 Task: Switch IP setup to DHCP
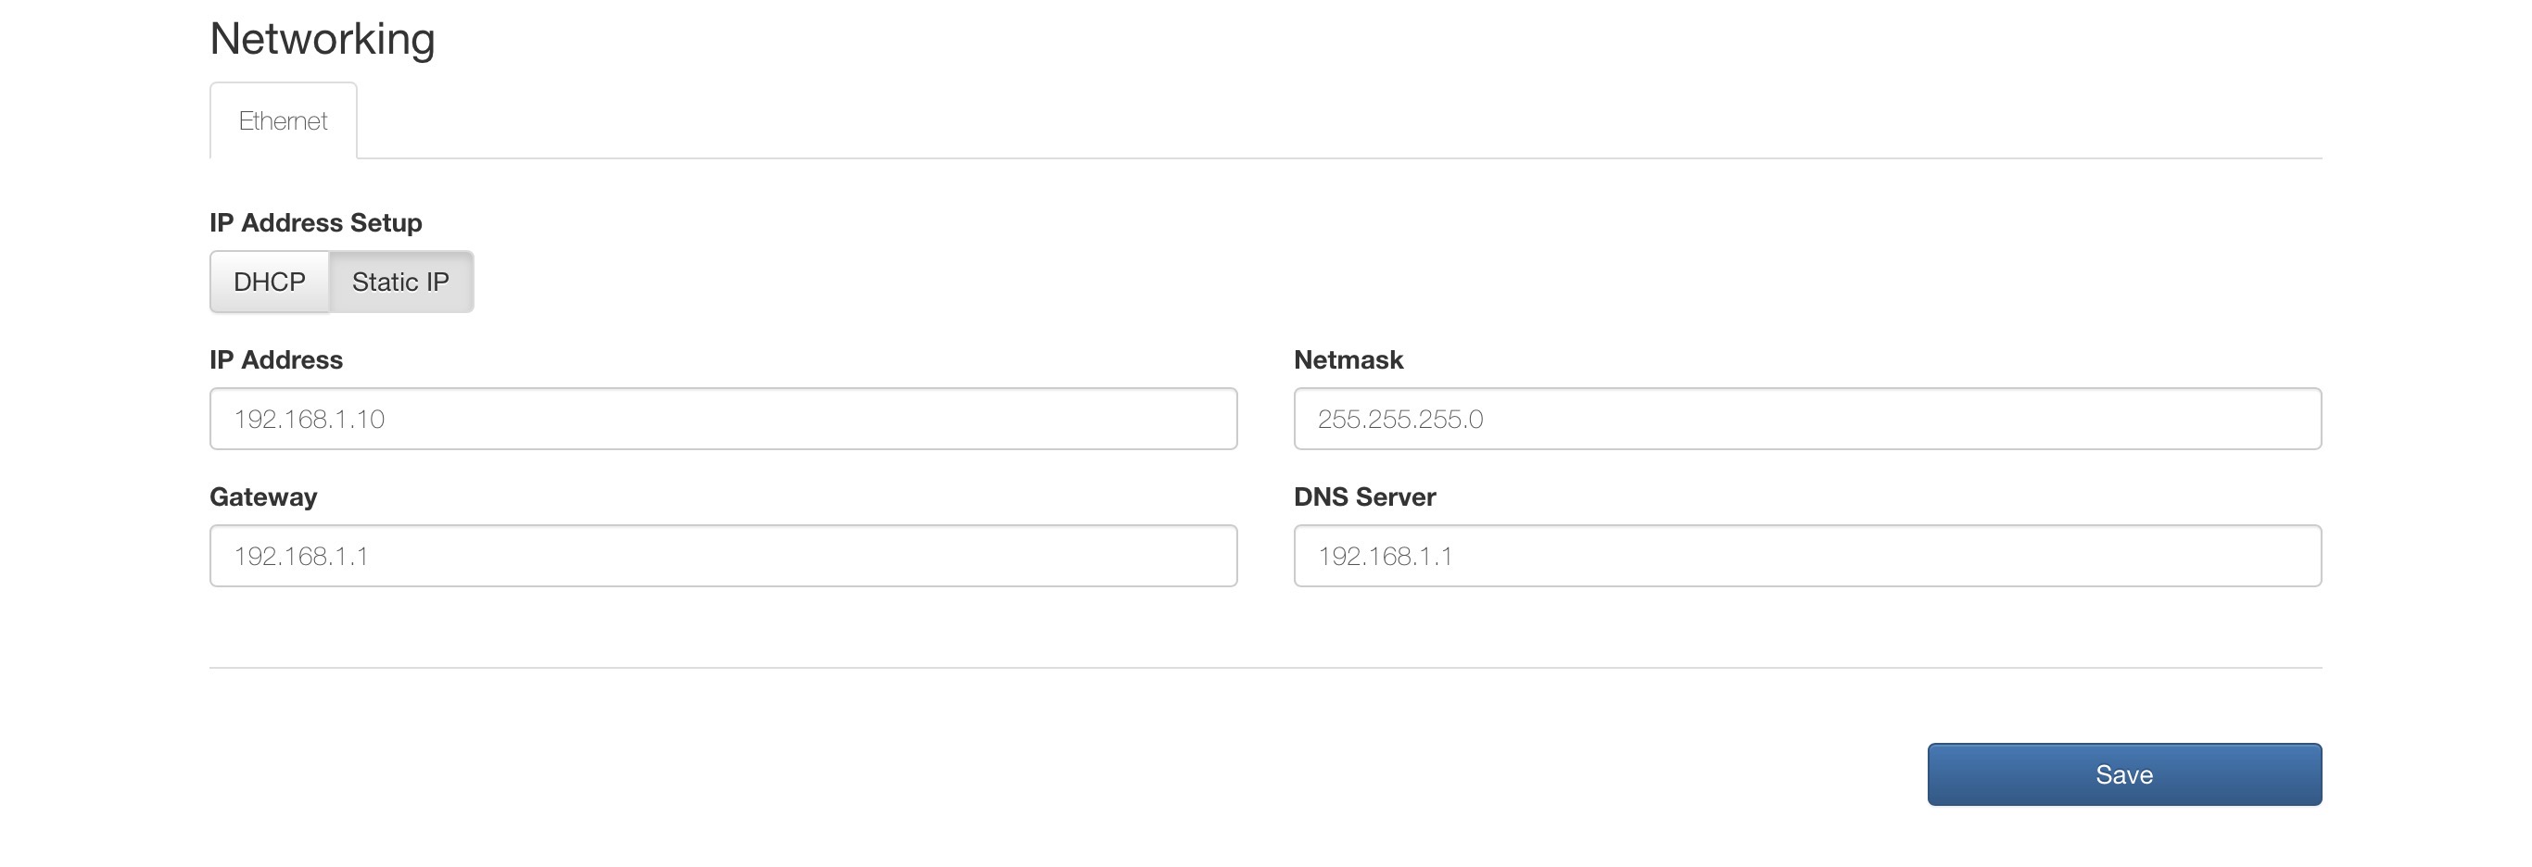(x=270, y=282)
